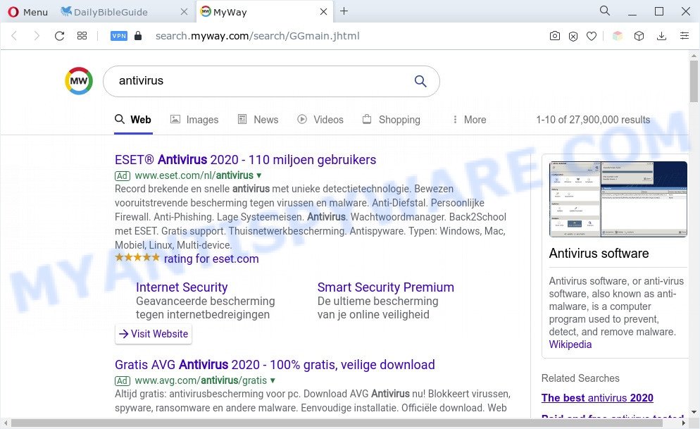Open the colorful wallet extension icon

click(618, 36)
